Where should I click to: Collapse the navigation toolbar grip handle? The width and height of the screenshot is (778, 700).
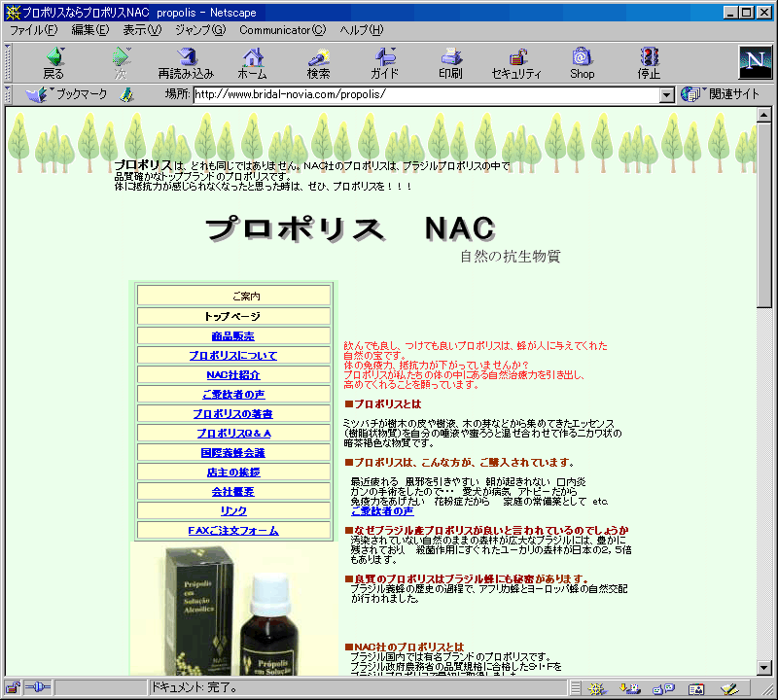point(8,62)
